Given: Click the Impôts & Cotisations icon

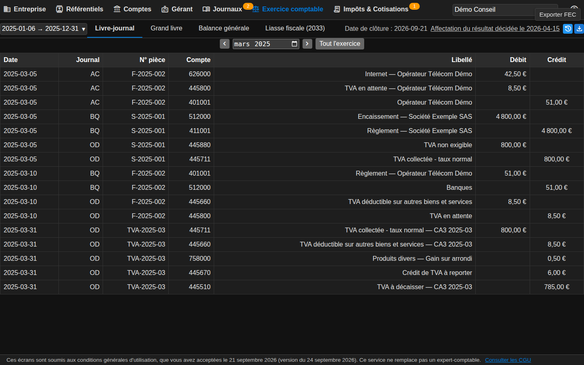Looking at the screenshot, I should [x=337, y=9].
